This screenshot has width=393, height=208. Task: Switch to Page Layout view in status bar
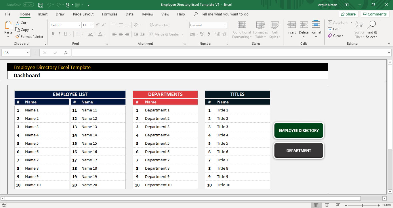tap(327, 205)
